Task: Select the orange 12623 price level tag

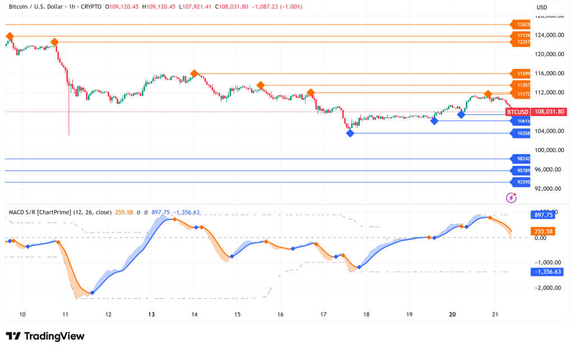Action: click(x=521, y=25)
